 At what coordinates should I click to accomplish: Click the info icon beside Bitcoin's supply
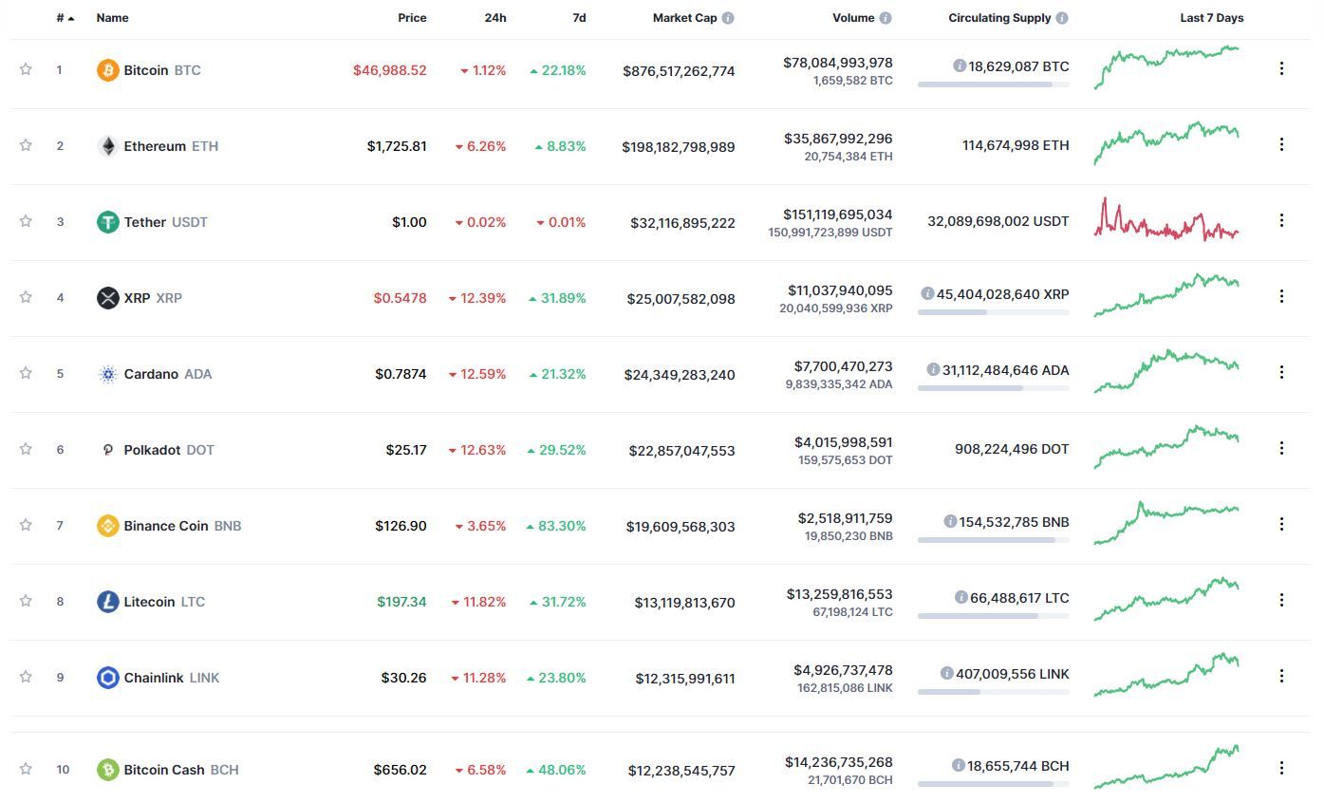pos(960,66)
